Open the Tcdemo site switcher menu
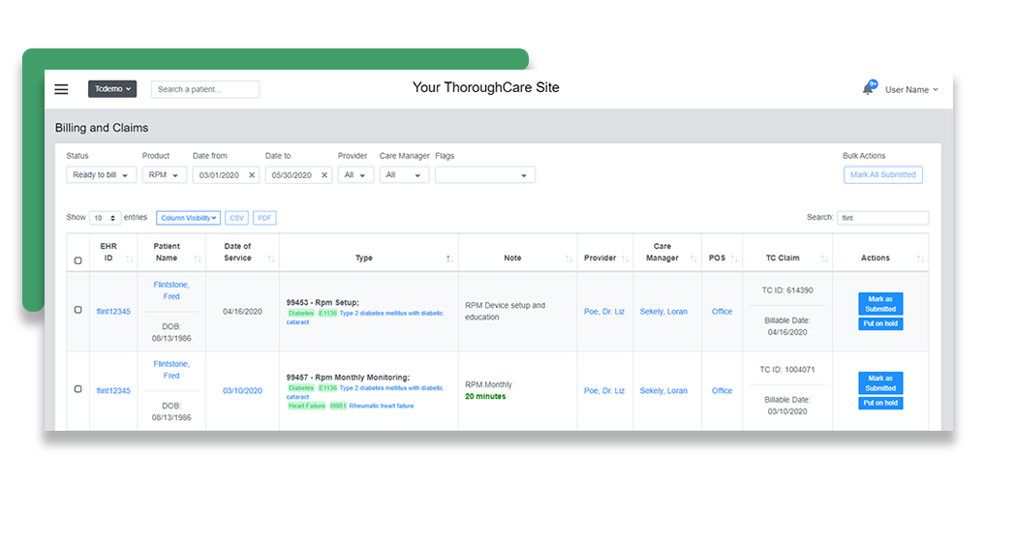Viewport: 1017px width, 545px height. tap(113, 89)
